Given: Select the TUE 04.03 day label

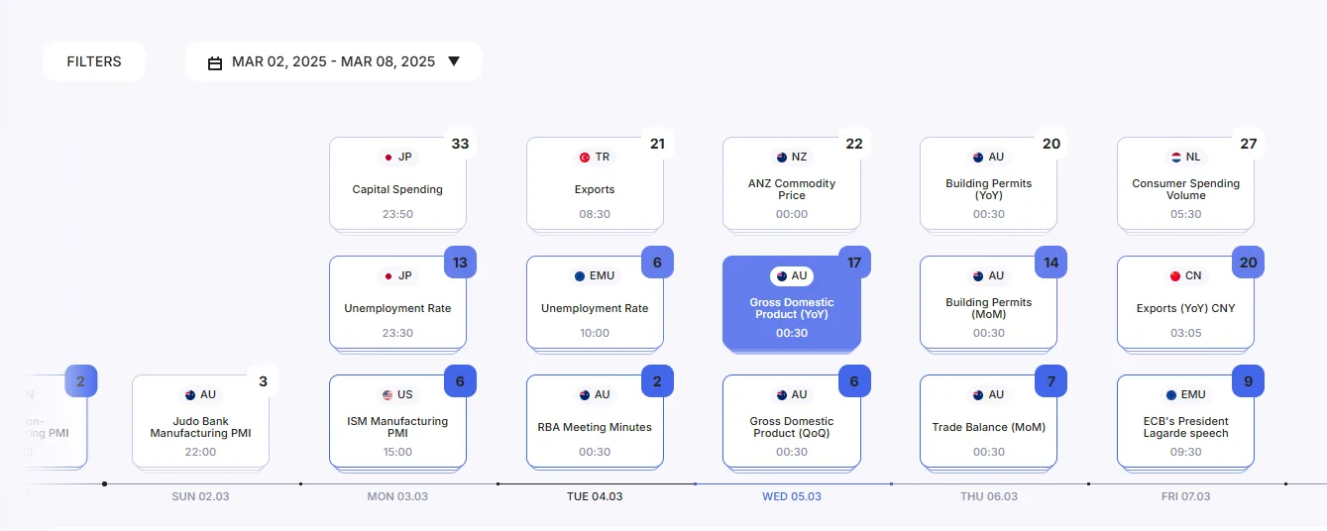Looking at the screenshot, I should pyautogui.click(x=595, y=496).
